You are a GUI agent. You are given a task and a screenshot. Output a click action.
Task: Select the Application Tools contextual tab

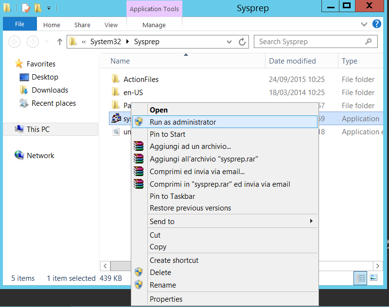click(154, 9)
